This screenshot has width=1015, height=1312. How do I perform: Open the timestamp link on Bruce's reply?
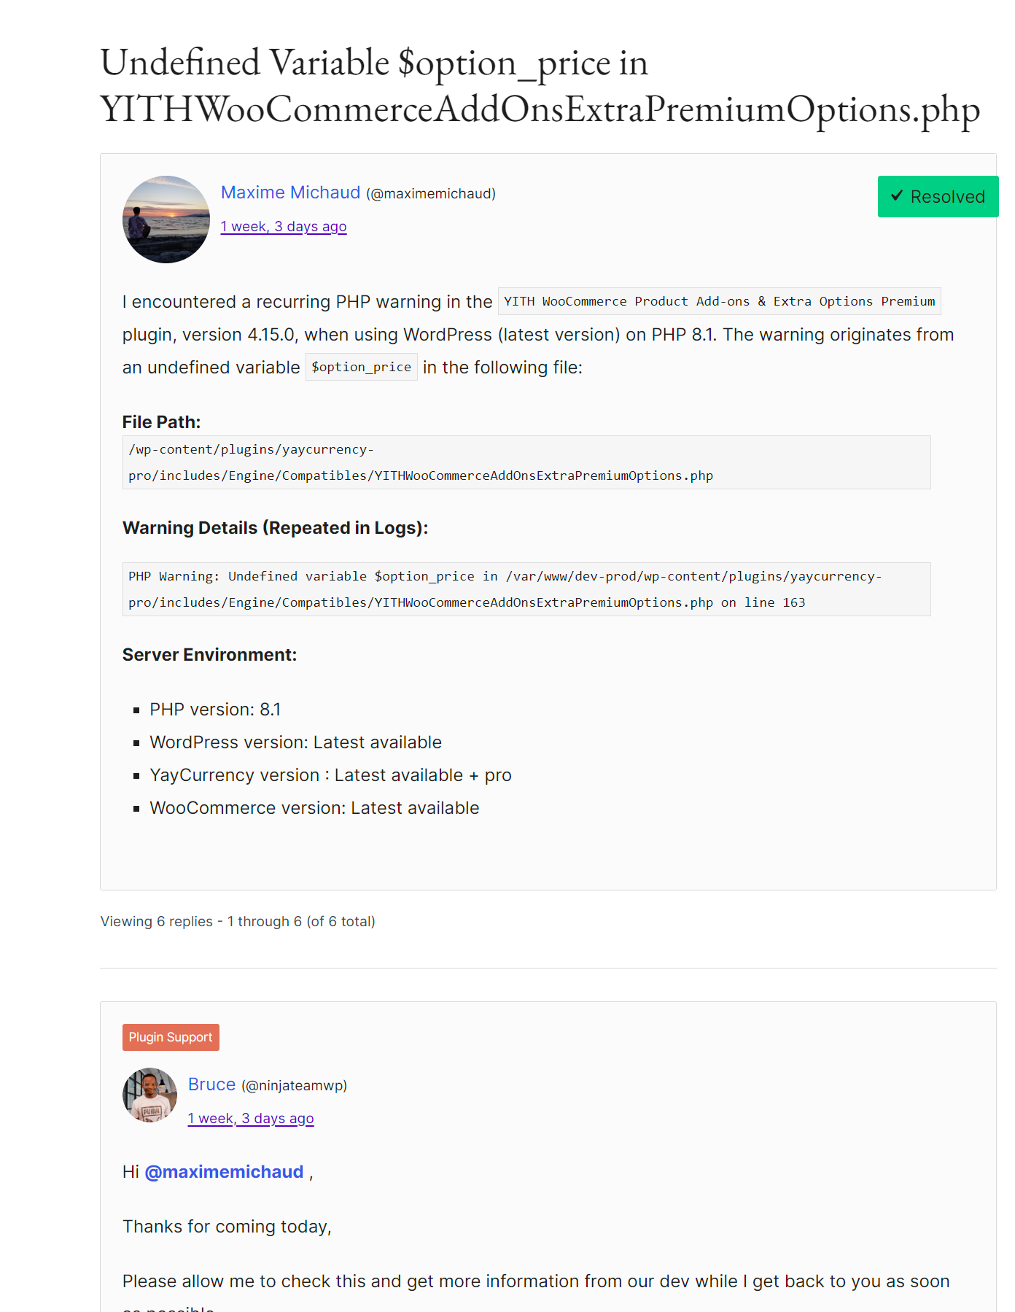coord(251,1119)
